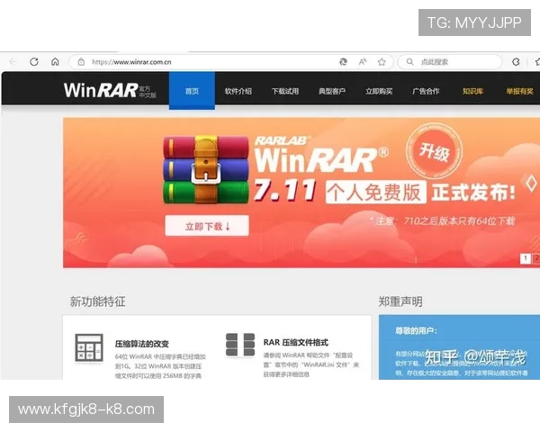
Task: Select the 首页 navigation tab
Action: pos(192,91)
